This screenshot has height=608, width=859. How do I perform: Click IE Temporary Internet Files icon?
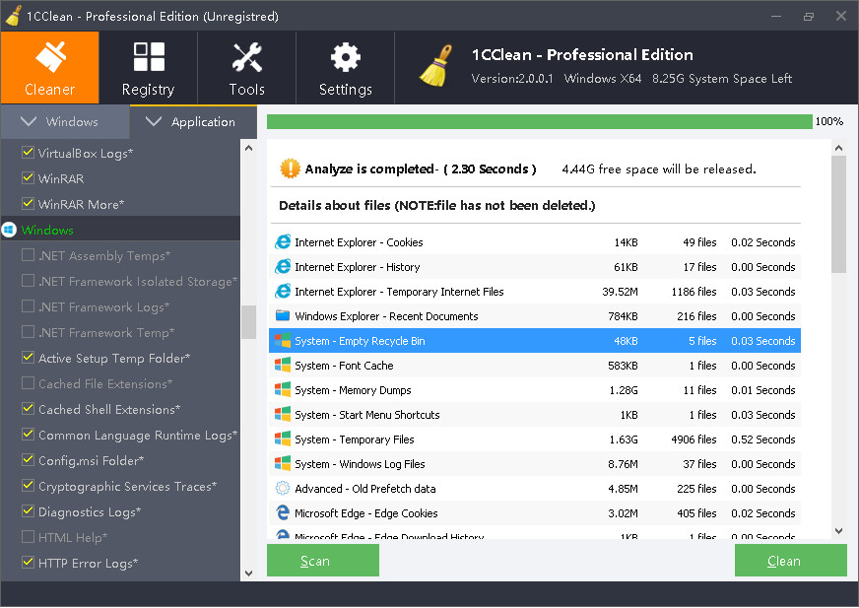tap(283, 291)
